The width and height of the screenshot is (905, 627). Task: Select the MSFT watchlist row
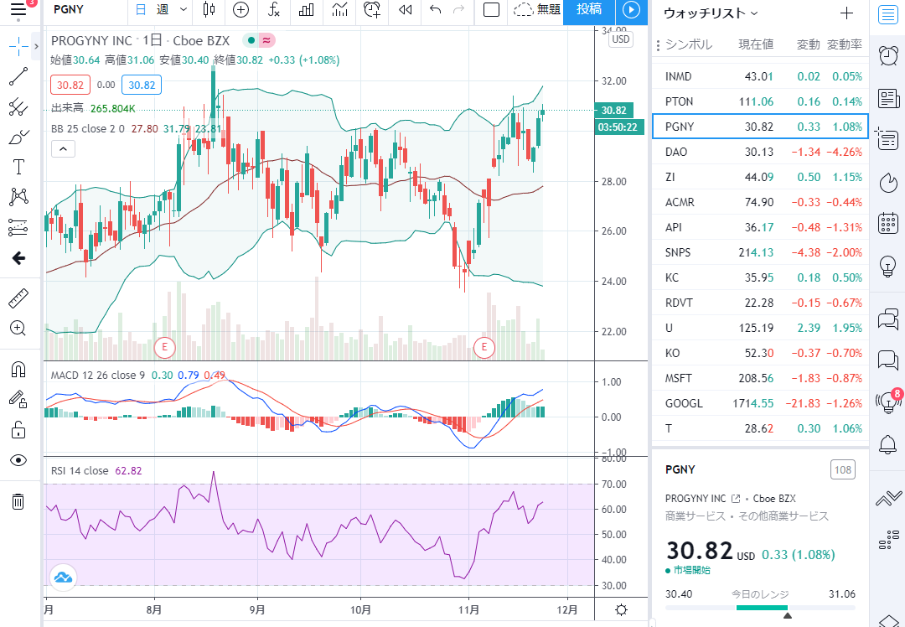coord(760,378)
